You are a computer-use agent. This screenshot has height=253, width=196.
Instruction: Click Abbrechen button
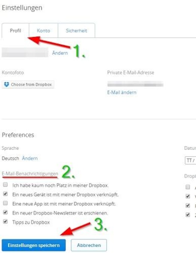(89, 245)
